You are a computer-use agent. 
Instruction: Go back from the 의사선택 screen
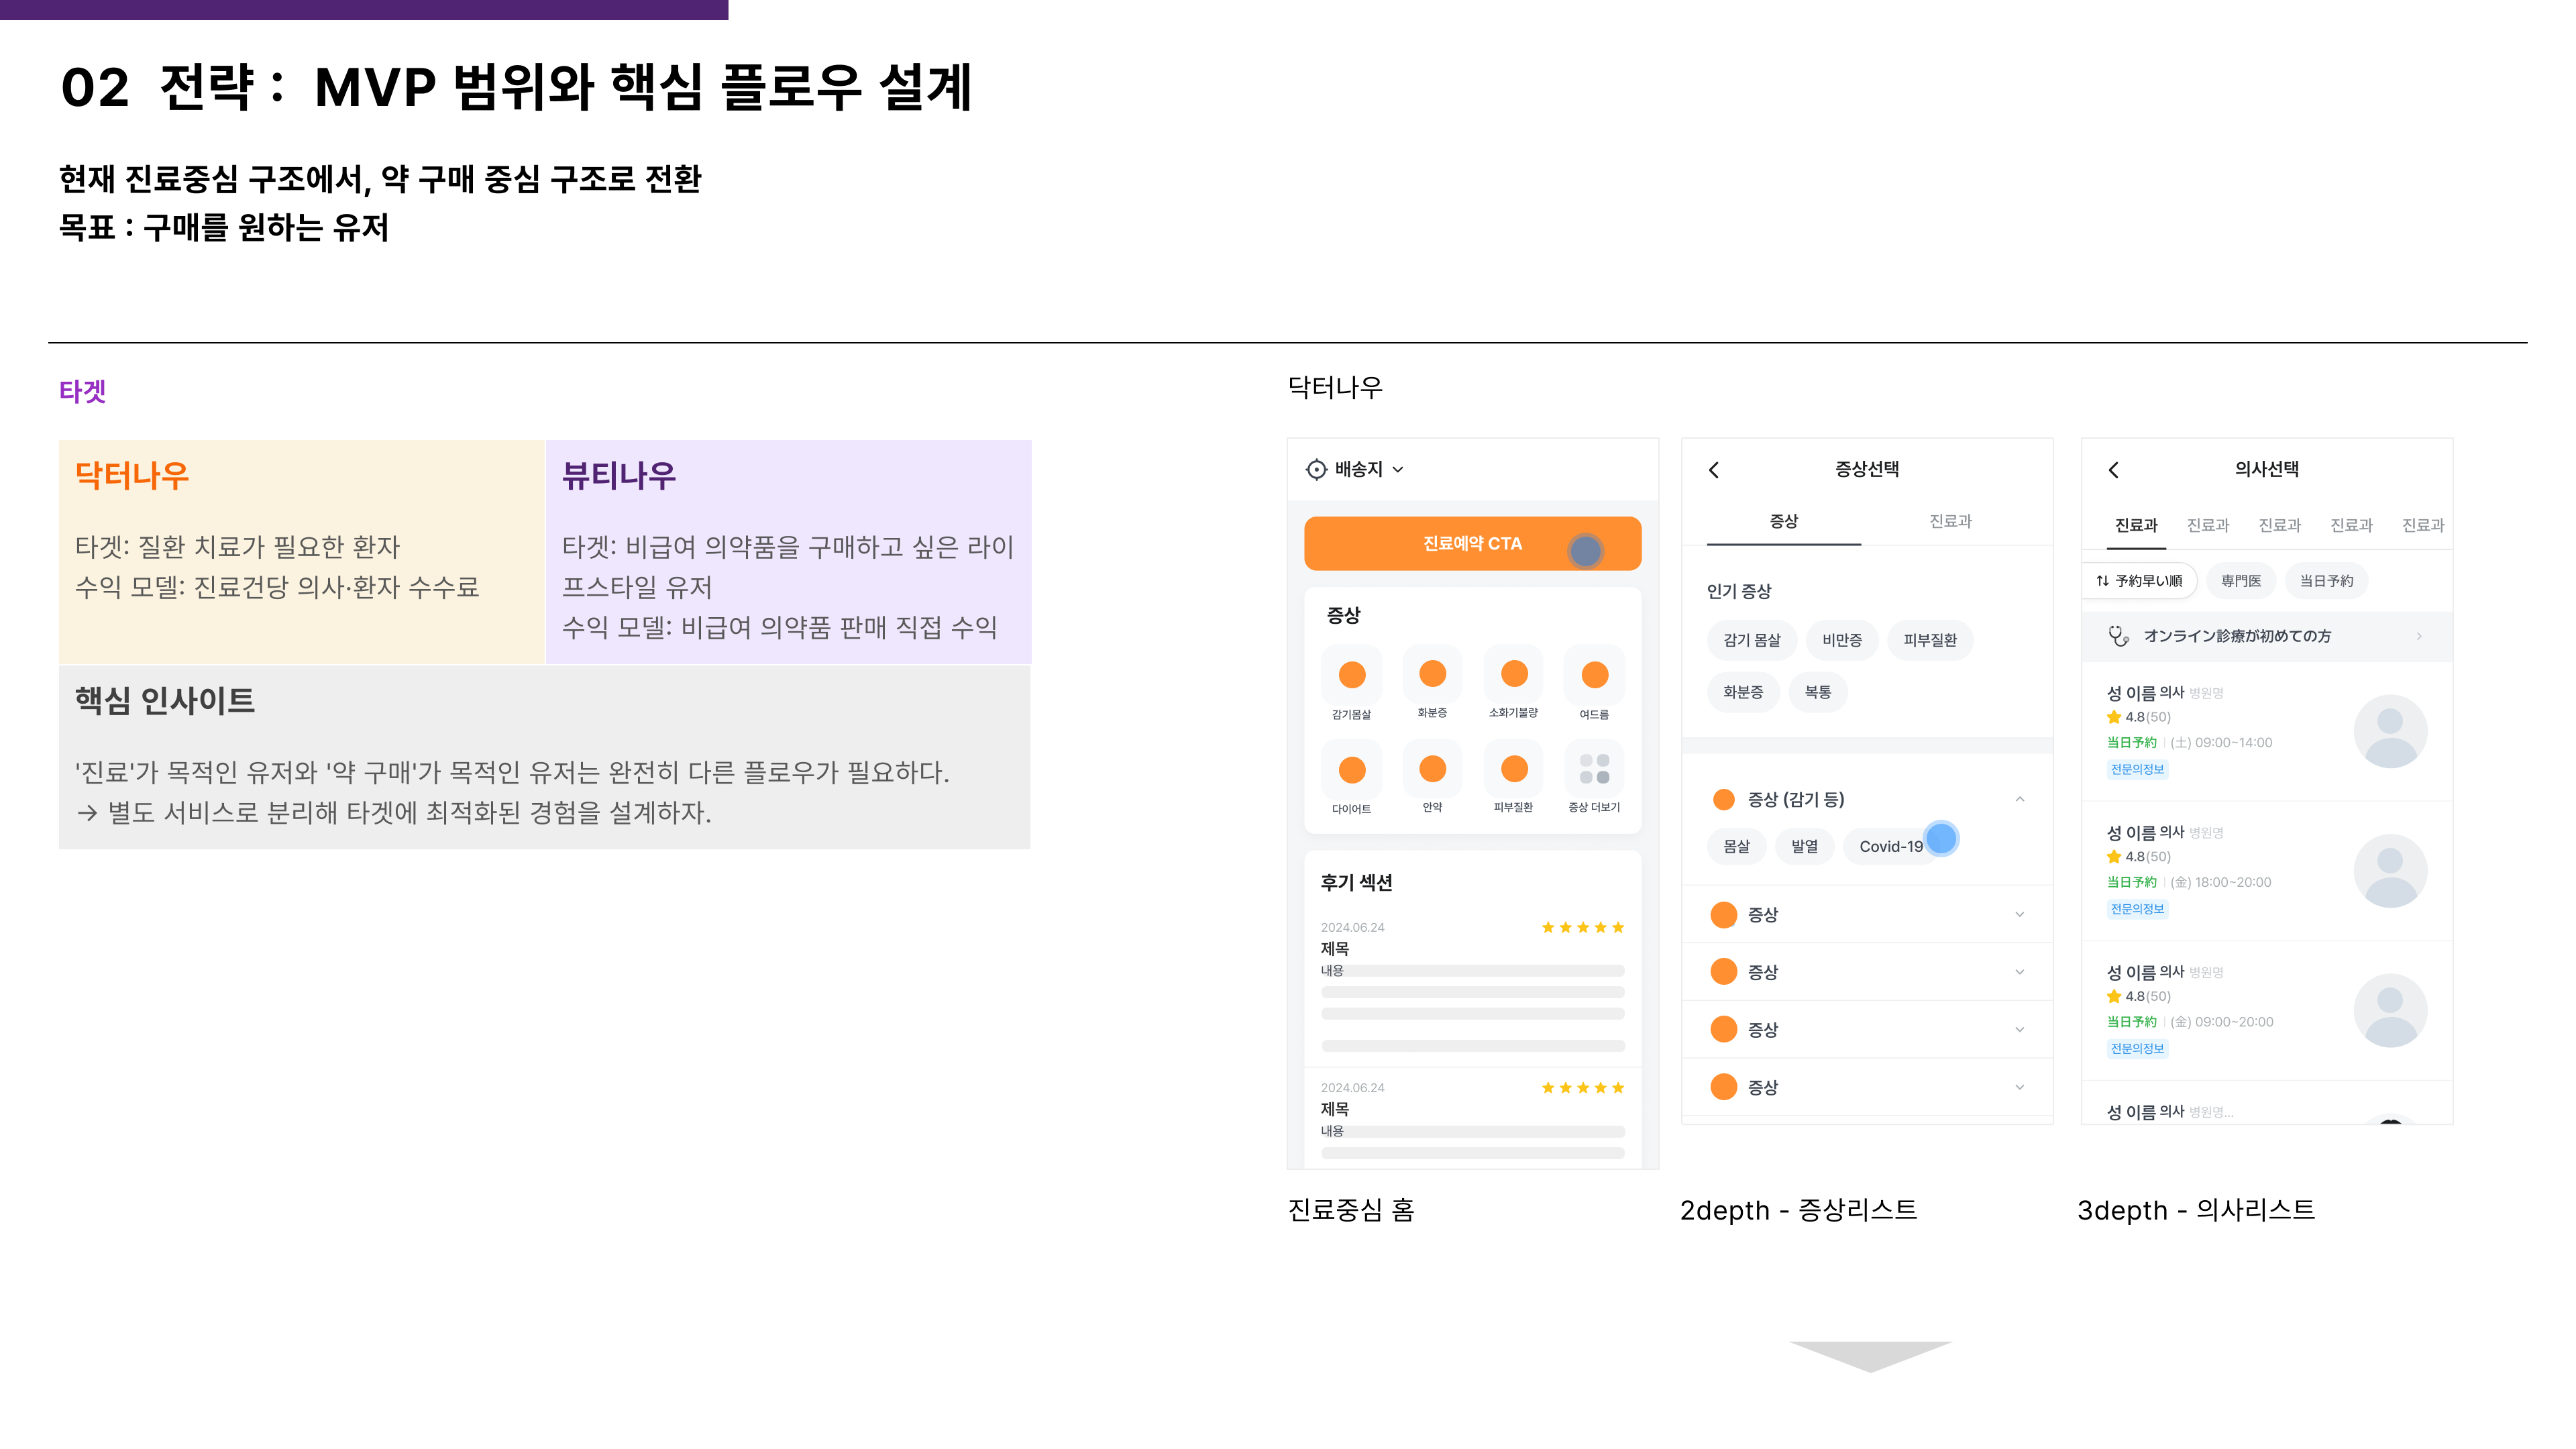pyautogui.click(x=2114, y=470)
